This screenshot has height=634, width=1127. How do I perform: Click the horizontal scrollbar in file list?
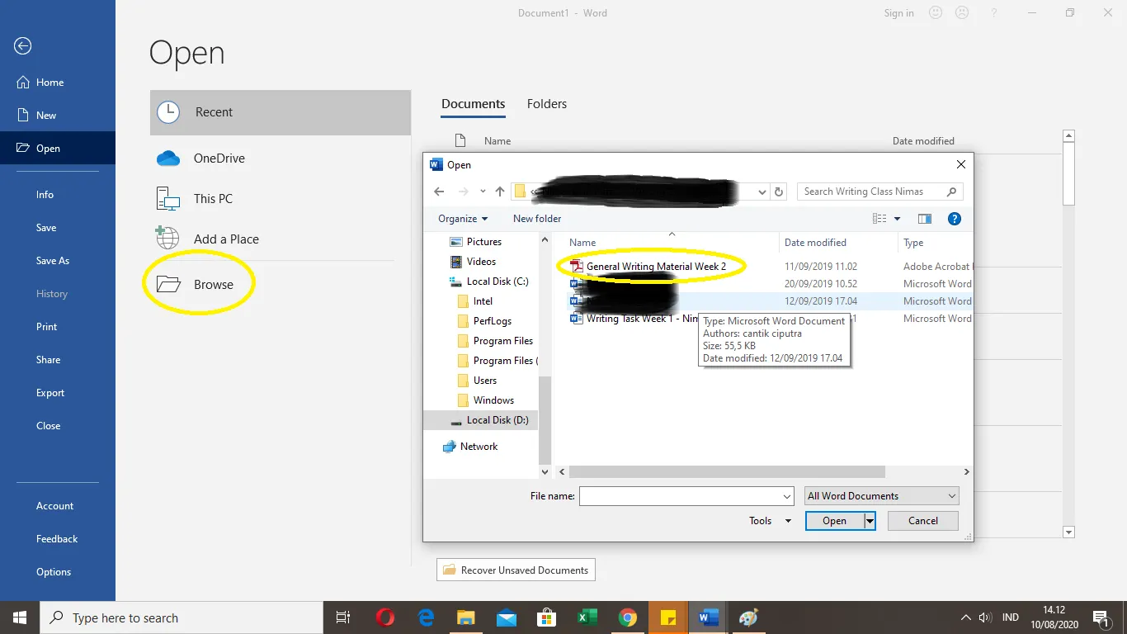tap(726, 472)
